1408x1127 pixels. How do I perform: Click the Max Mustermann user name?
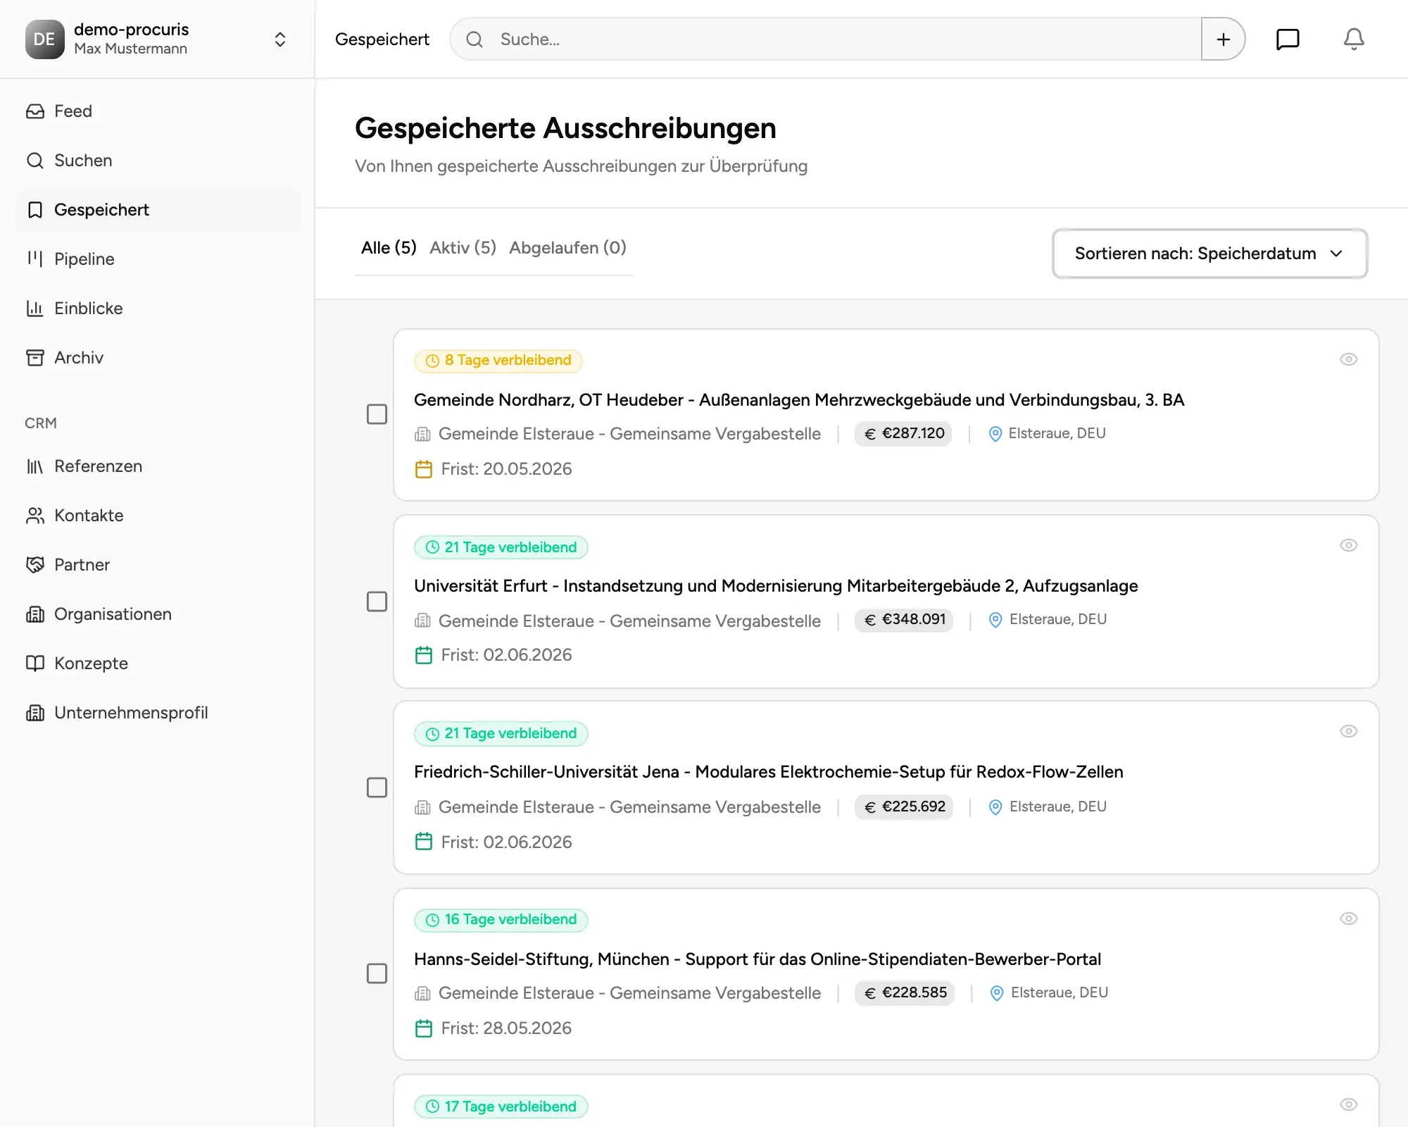tap(131, 49)
